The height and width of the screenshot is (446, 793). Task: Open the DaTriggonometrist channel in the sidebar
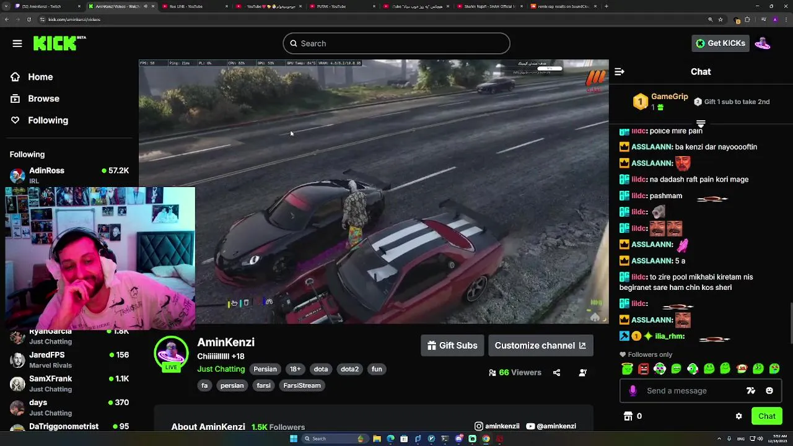(69, 427)
